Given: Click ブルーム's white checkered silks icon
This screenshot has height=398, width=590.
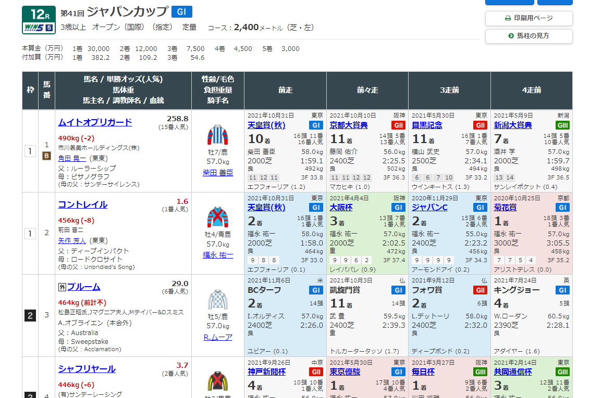Looking at the screenshot, I should 218,299.
